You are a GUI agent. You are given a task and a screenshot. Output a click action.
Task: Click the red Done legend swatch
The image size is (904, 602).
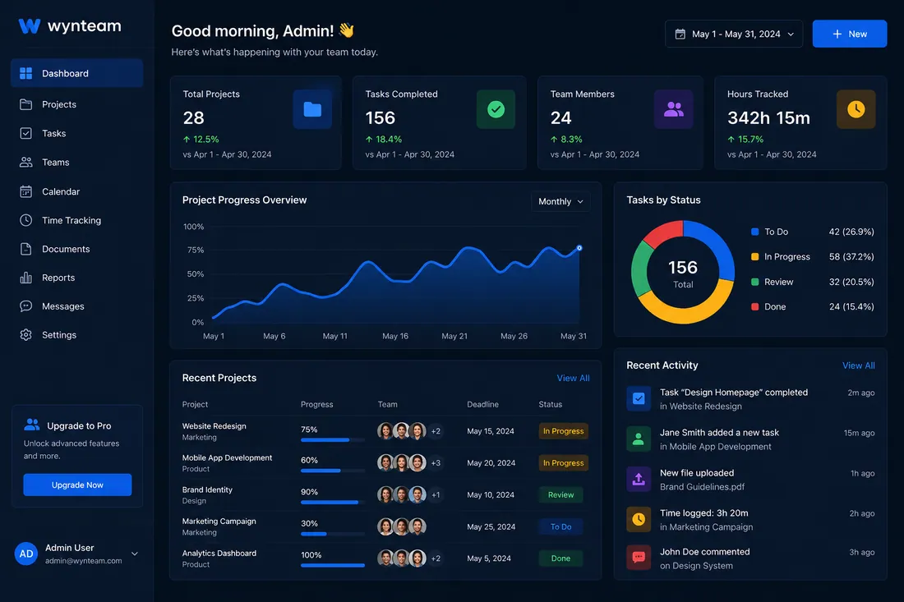tap(754, 306)
